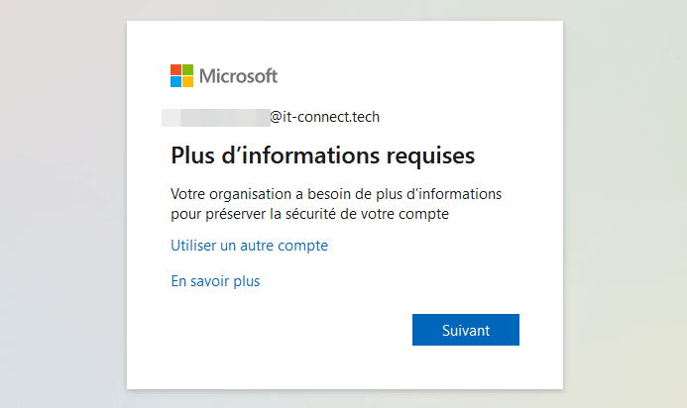
Task: Click the gray background right of dialog
Action: (x=625, y=198)
